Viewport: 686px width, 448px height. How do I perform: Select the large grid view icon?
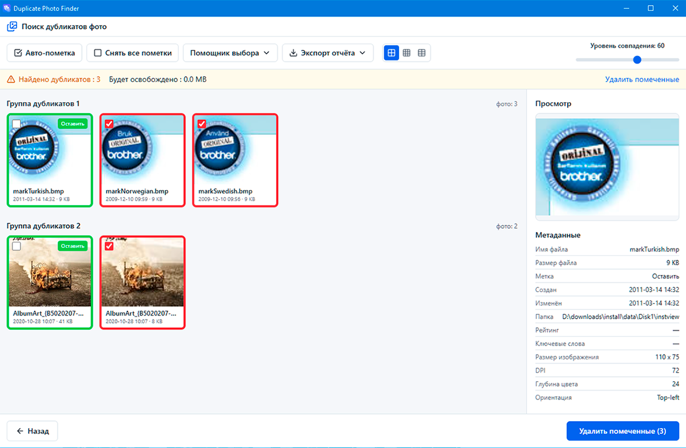click(x=392, y=53)
